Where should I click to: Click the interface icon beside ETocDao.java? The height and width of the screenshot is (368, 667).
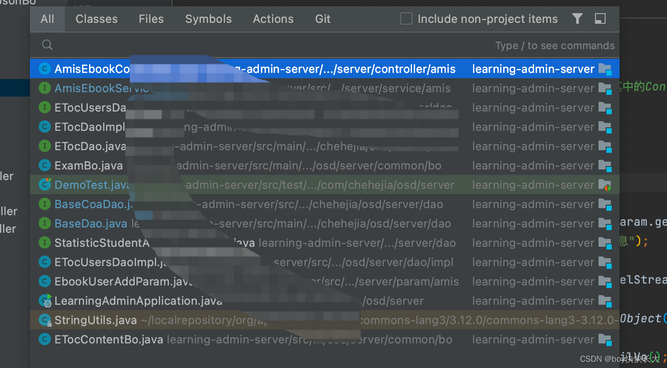[44, 146]
